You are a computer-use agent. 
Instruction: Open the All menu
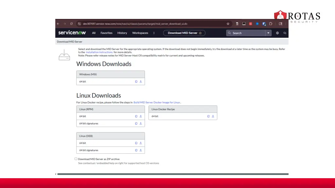(x=94, y=33)
